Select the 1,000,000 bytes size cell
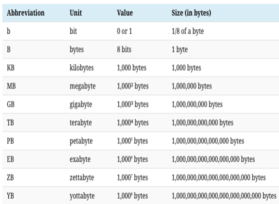The image size is (279, 204). 192,86
